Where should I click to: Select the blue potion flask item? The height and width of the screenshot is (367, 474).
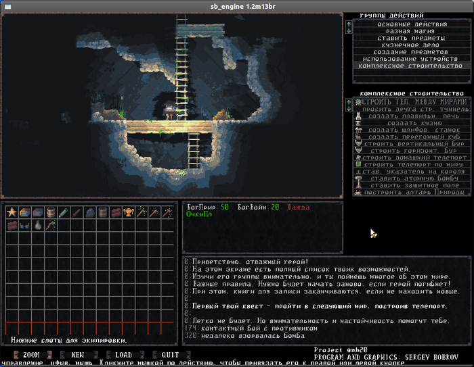point(37,225)
